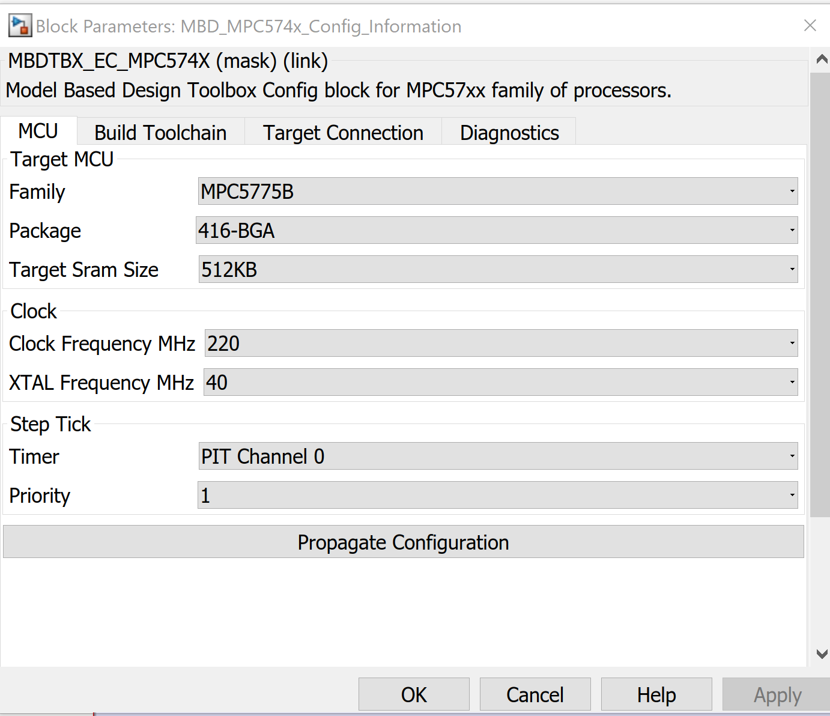The height and width of the screenshot is (716, 830).
Task: Apply the current configuration changes
Action: tap(777, 694)
